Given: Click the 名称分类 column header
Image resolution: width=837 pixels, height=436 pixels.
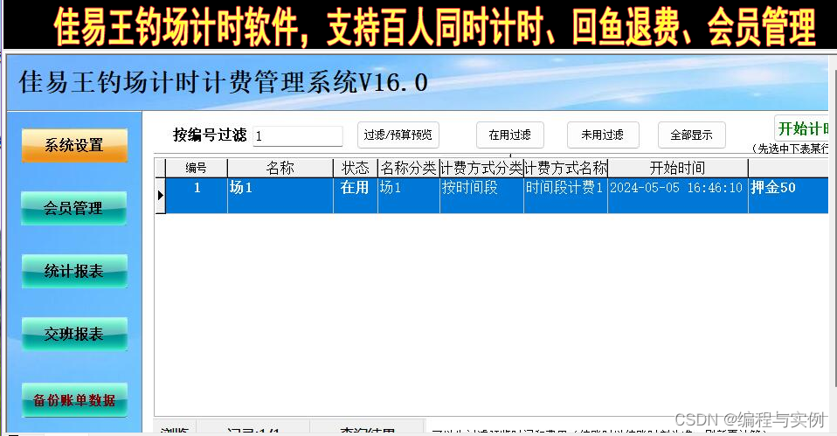Looking at the screenshot, I should point(408,168).
